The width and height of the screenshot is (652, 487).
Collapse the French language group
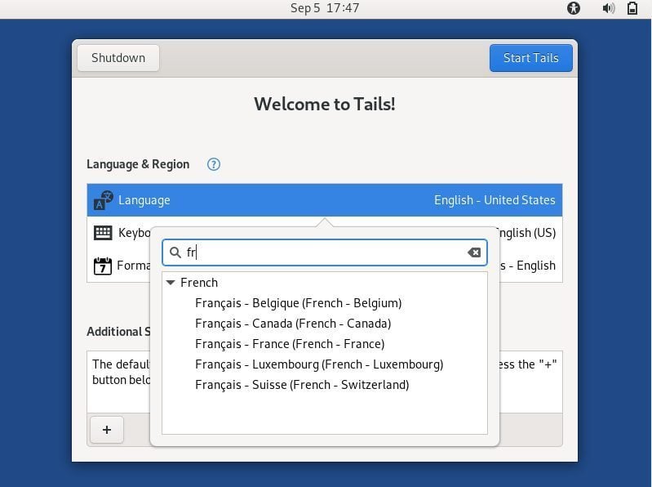tap(170, 283)
